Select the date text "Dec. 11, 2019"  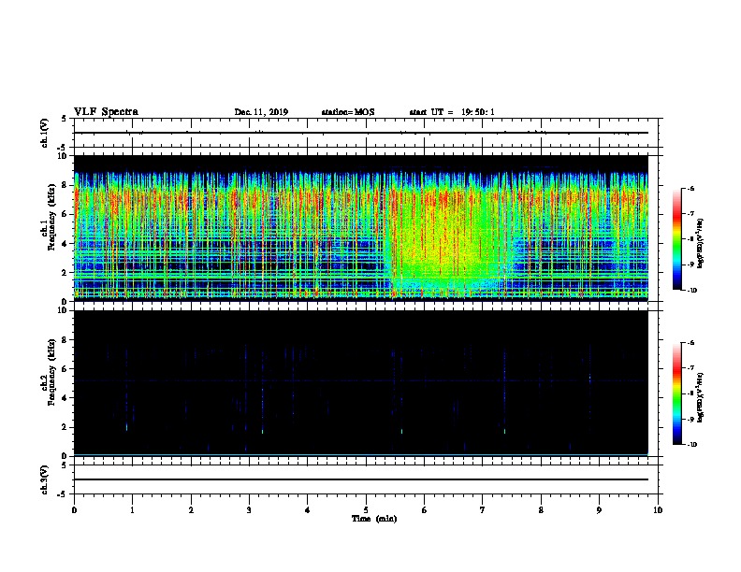tap(261, 112)
